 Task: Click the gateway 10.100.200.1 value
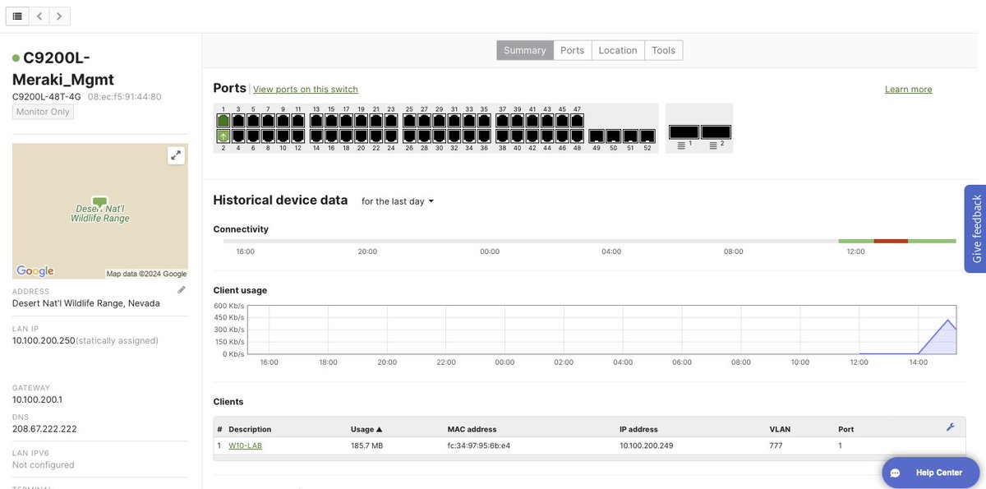(x=37, y=399)
